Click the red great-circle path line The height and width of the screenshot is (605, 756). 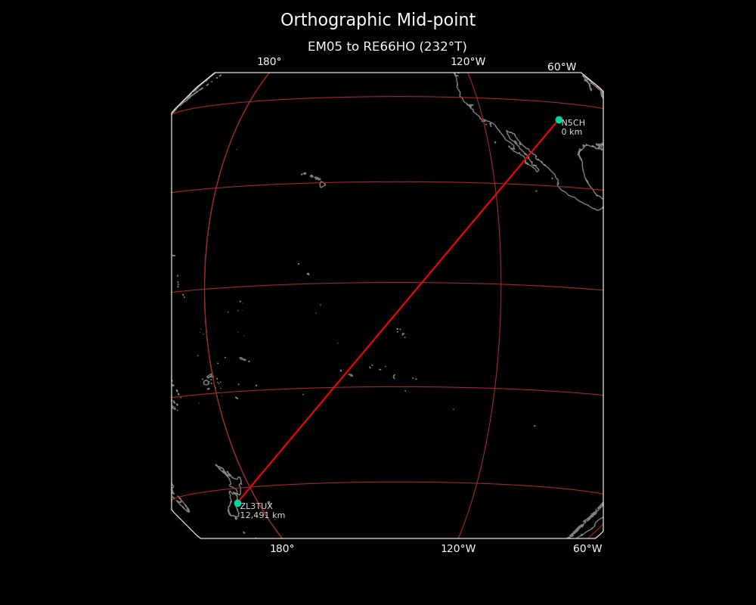coord(398,311)
